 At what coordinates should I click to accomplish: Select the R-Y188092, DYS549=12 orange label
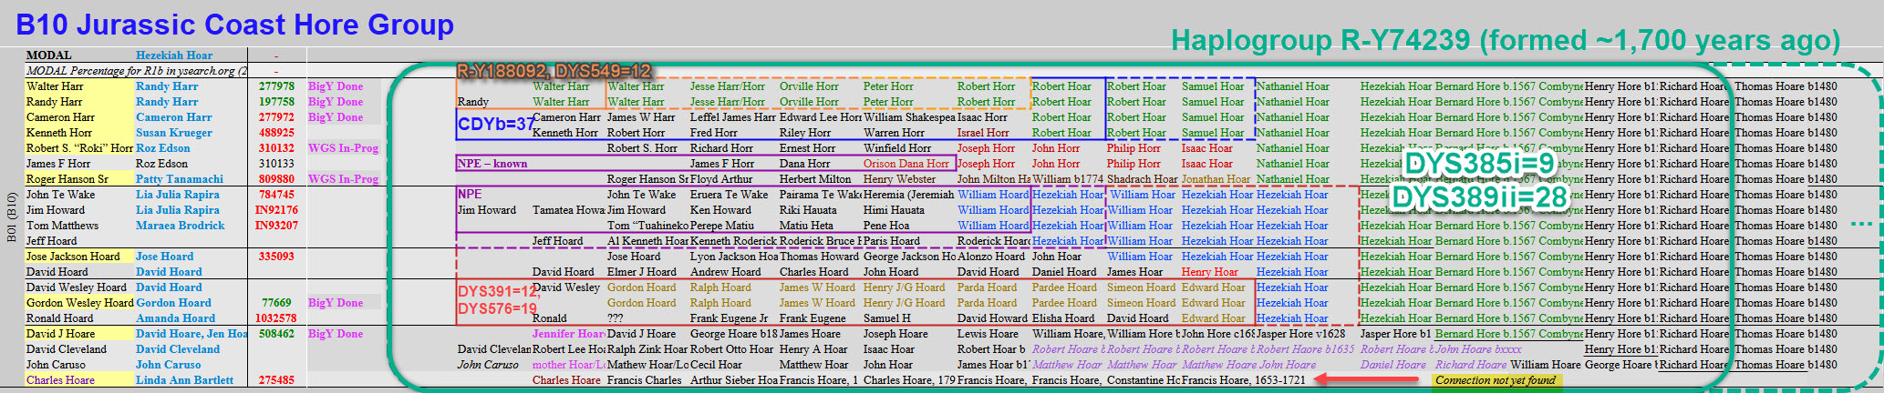point(554,70)
